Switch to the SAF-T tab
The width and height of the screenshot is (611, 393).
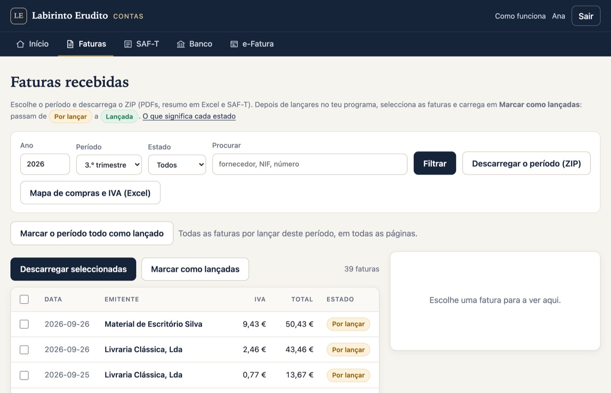coord(141,44)
